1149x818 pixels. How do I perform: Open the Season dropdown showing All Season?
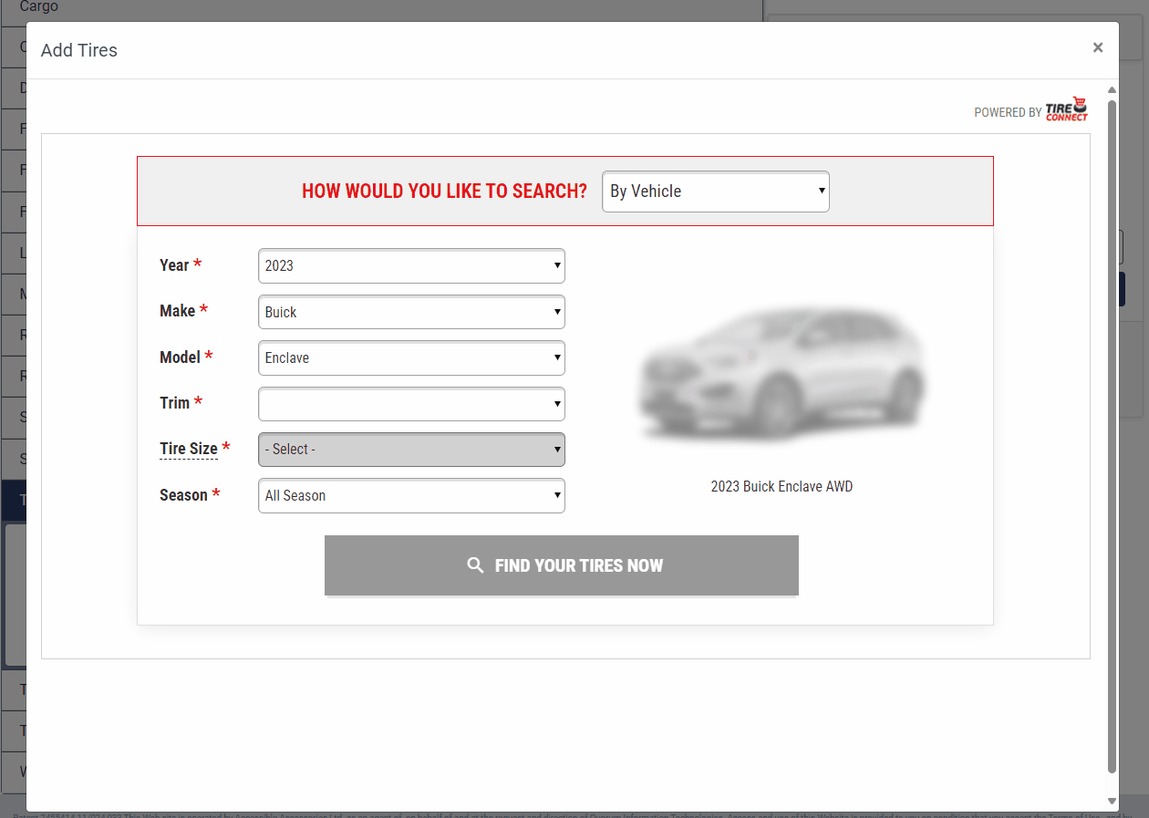click(x=411, y=495)
